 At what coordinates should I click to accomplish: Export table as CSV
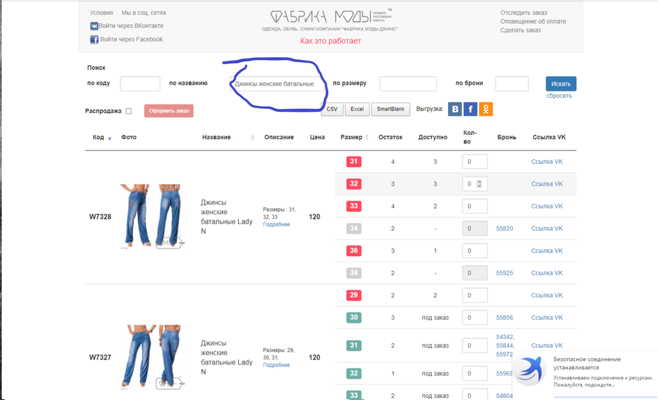click(x=332, y=109)
